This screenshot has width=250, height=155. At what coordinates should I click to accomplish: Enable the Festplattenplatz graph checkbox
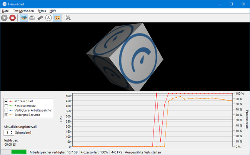(x=6, y=106)
